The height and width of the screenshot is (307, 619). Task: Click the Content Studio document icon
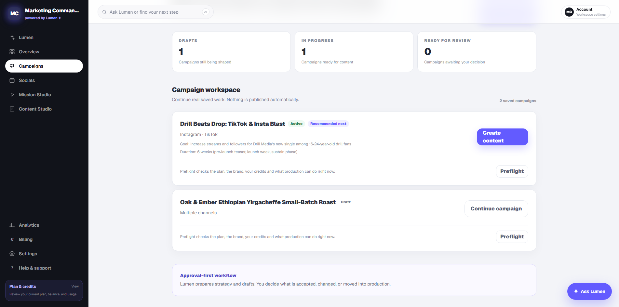click(12, 109)
